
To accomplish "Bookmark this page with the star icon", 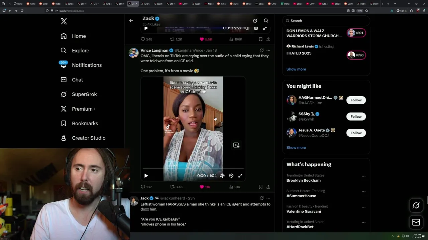I will [366, 11].
